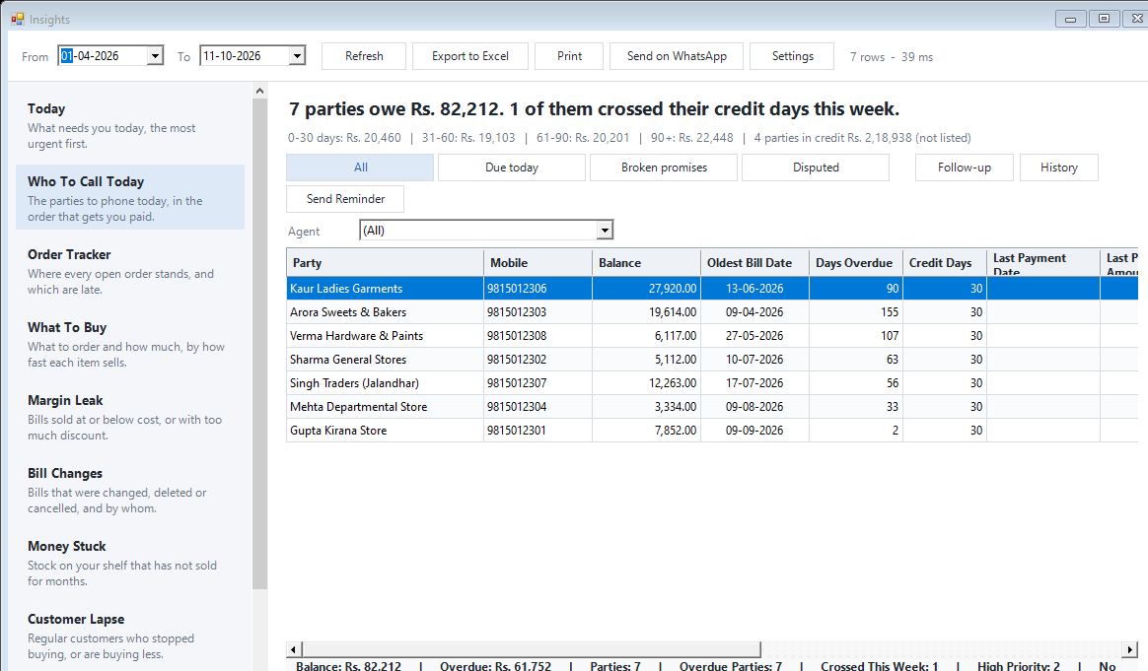The width and height of the screenshot is (1148, 671).
Task: Click sidebar scrollbar up arrow
Action: pos(260,91)
